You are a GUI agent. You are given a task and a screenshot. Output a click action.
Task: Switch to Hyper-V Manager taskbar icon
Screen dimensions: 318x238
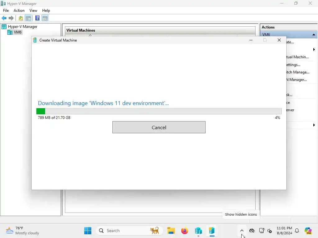(198, 231)
